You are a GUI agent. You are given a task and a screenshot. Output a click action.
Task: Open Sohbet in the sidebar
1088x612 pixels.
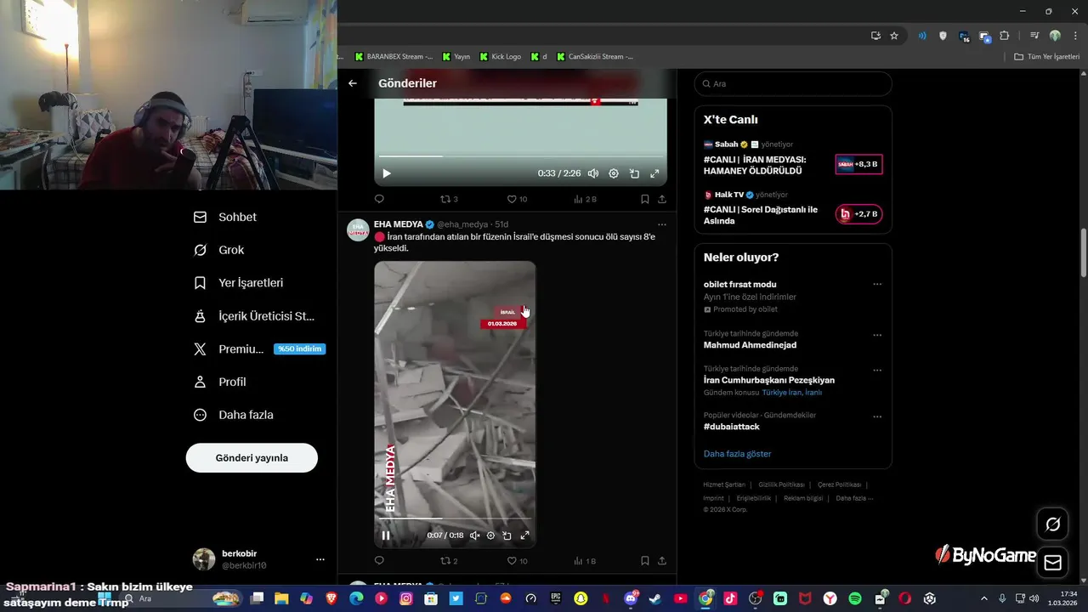click(225, 217)
